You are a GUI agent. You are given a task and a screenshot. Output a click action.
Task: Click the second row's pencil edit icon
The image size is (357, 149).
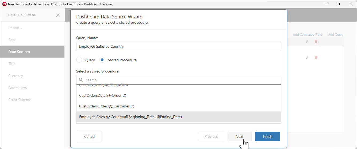pos(307,58)
